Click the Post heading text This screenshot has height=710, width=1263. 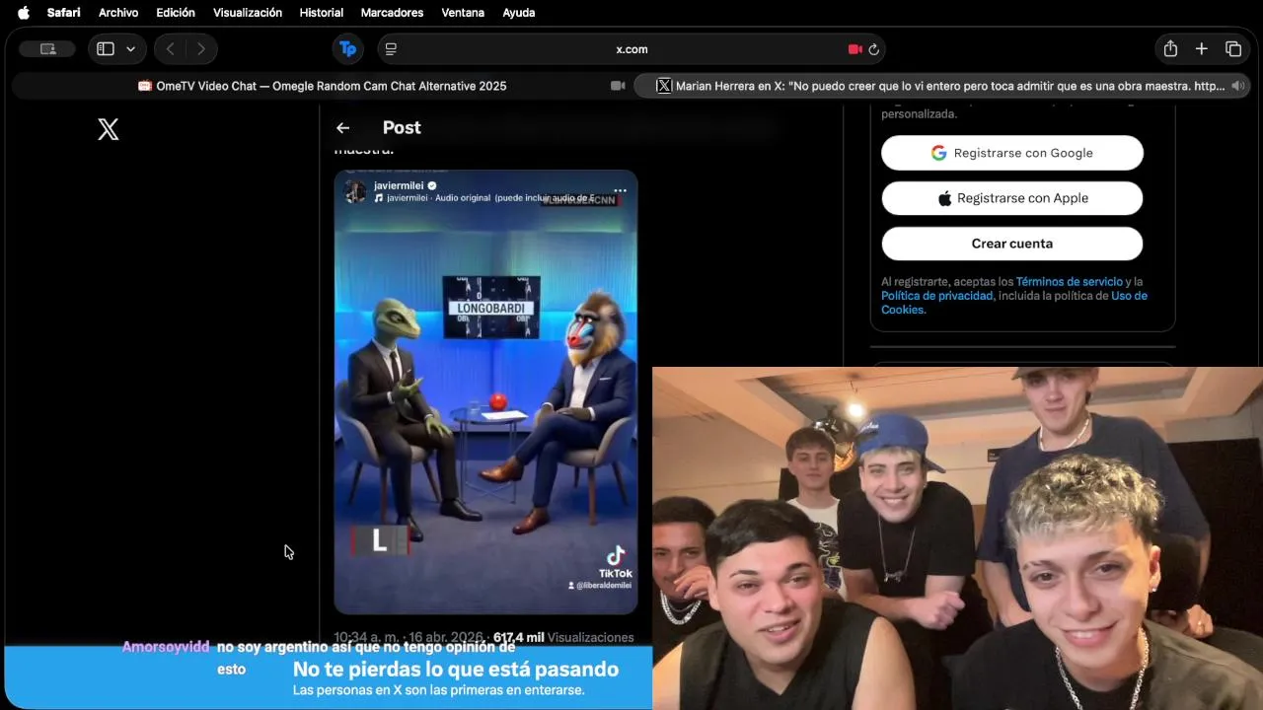(402, 127)
